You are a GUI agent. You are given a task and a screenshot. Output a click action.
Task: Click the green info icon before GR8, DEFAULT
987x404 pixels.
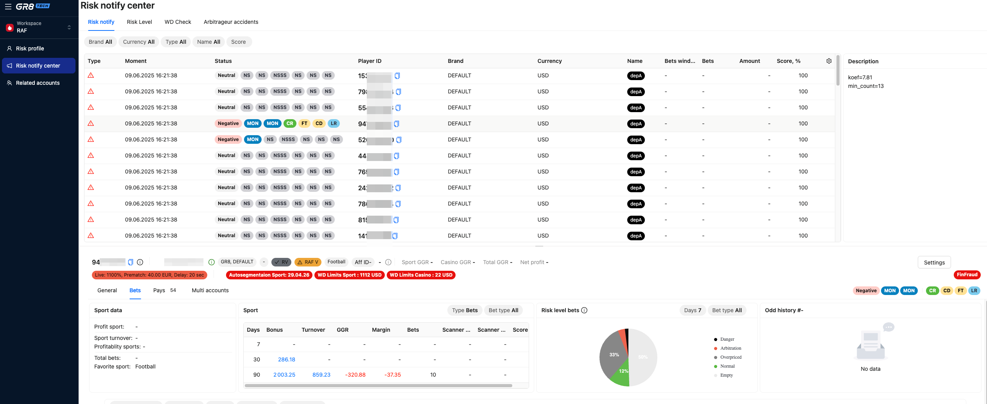[x=212, y=262]
